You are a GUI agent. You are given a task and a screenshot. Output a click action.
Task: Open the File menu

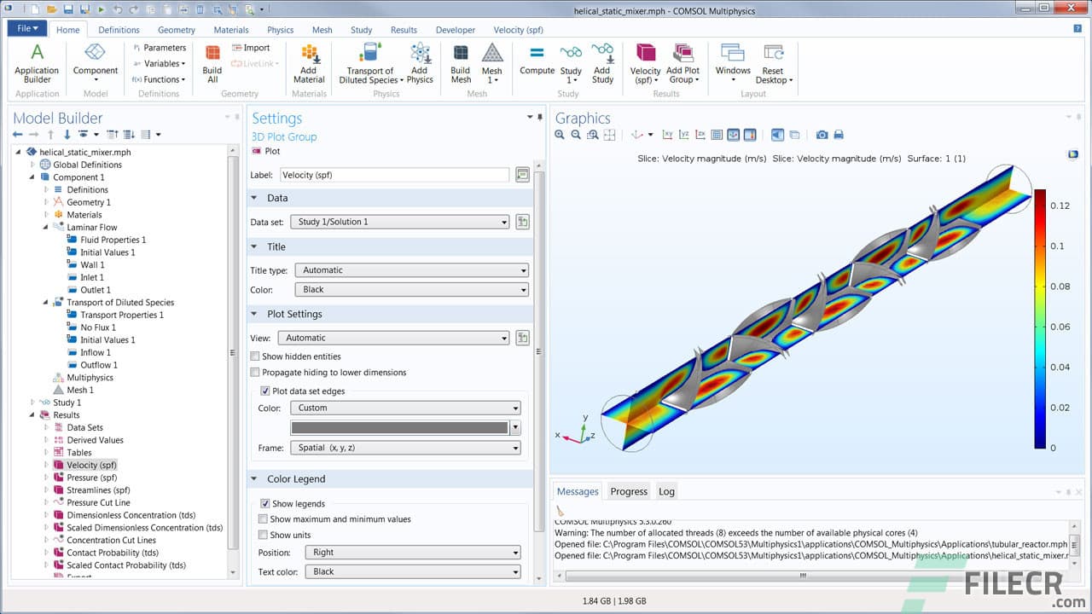25,28
